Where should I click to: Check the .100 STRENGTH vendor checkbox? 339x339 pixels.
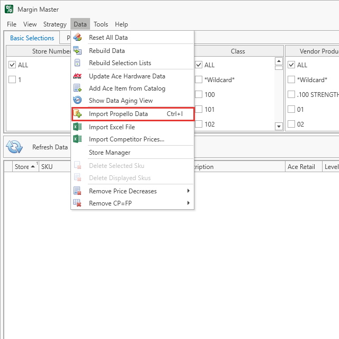point(291,94)
